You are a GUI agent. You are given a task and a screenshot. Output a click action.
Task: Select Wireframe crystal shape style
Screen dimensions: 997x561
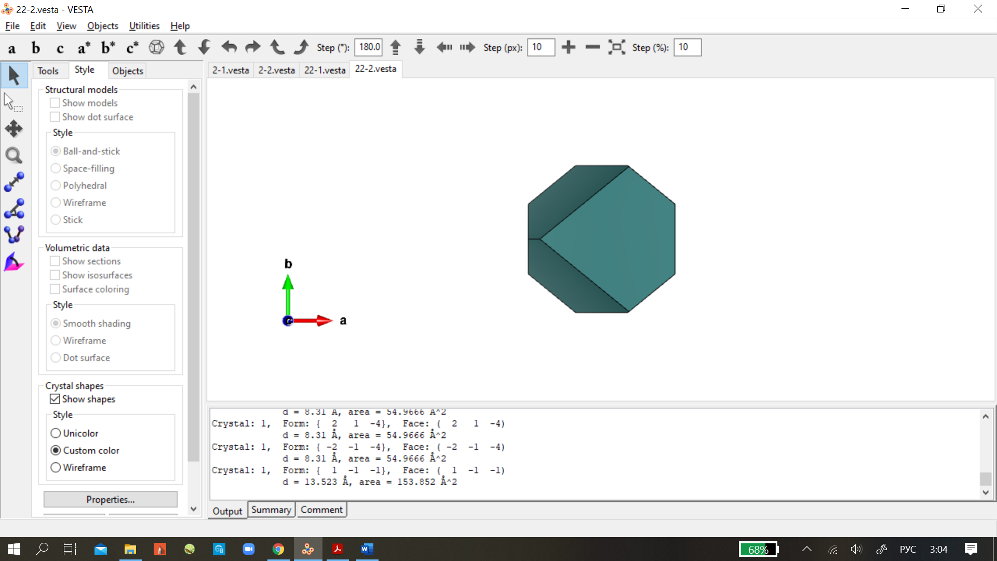point(56,468)
